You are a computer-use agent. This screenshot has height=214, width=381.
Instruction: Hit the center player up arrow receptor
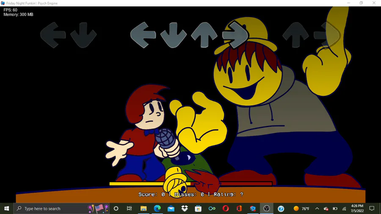click(204, 35)
